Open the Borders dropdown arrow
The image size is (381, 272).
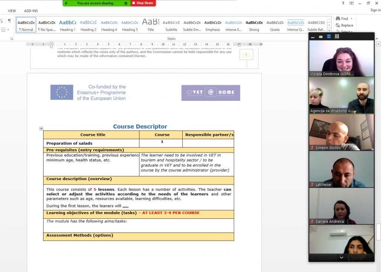pyautogui.click(x=8, y=30)
